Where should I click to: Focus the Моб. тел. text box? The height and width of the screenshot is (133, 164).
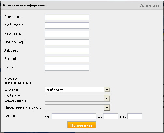67,25
